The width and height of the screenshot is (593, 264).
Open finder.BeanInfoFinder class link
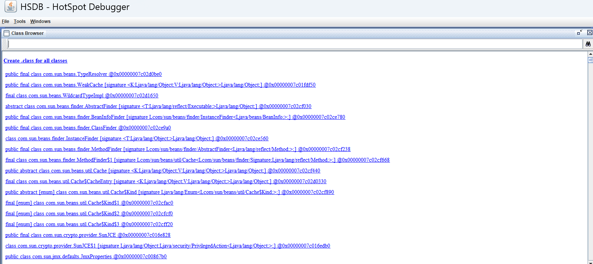(x=175, y=117)
